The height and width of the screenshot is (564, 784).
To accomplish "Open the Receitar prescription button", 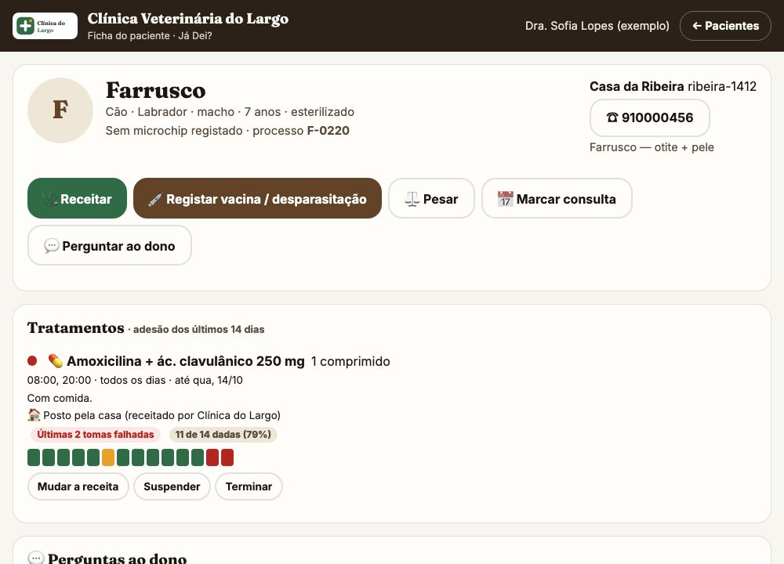I will [77, 198].
